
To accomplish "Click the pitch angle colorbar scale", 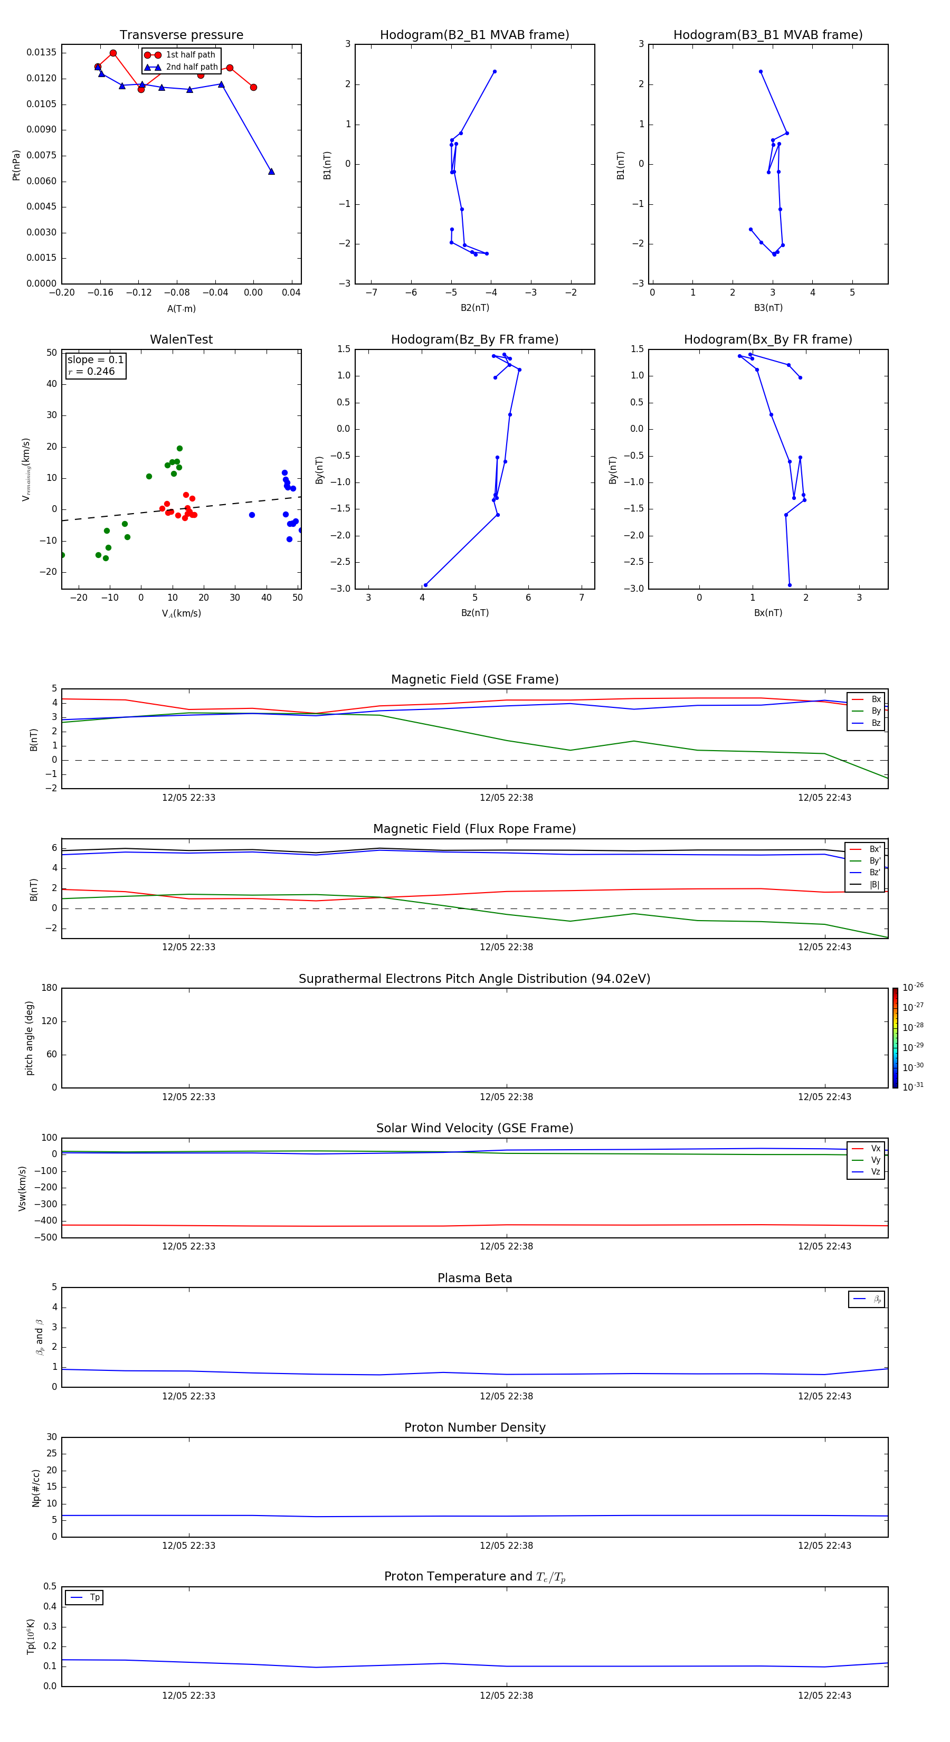I will [895, 1038].
